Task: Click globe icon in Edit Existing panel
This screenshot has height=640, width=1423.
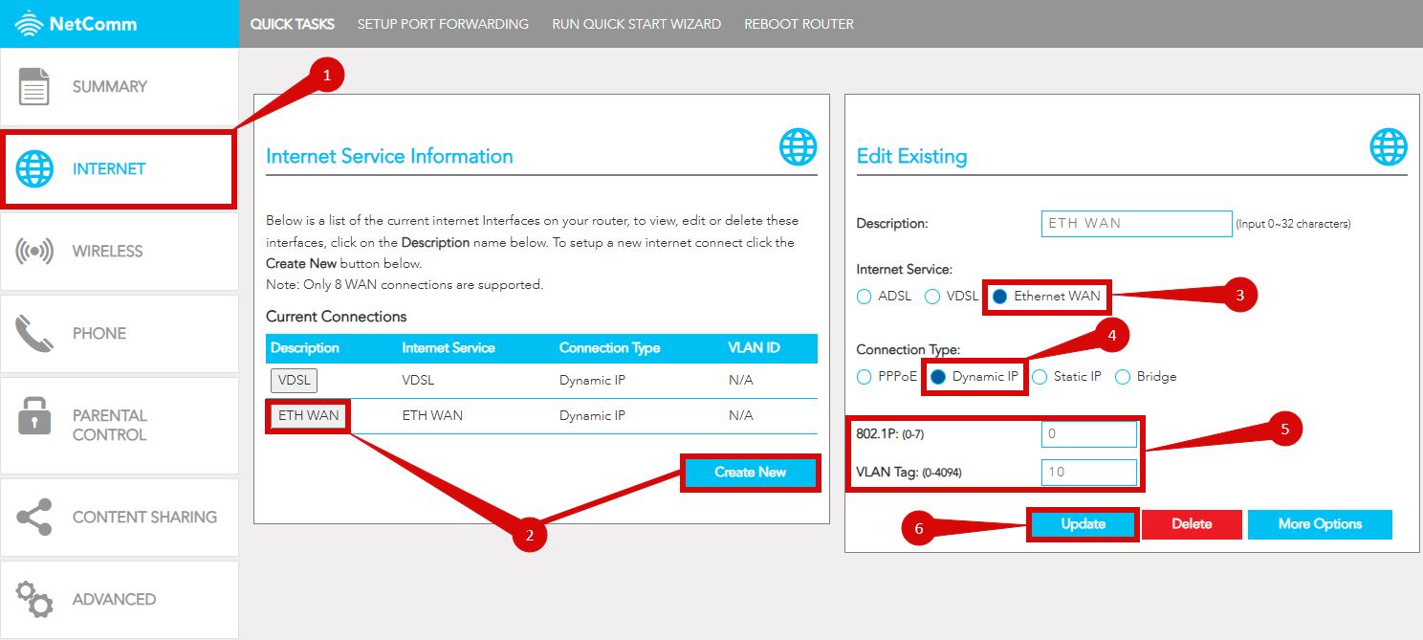Action: [1389, 147]
